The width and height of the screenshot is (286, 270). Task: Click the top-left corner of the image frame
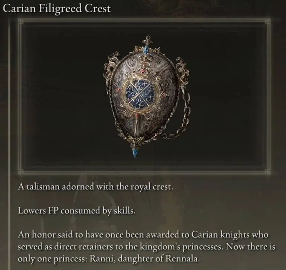click(21, 21)
